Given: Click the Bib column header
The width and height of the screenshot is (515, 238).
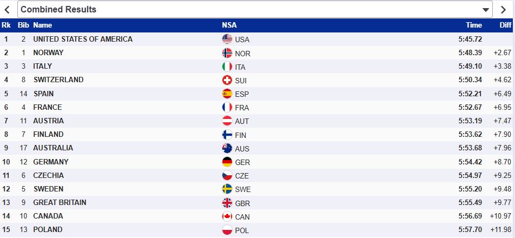Looking at the screenshot, I should 23,25.
